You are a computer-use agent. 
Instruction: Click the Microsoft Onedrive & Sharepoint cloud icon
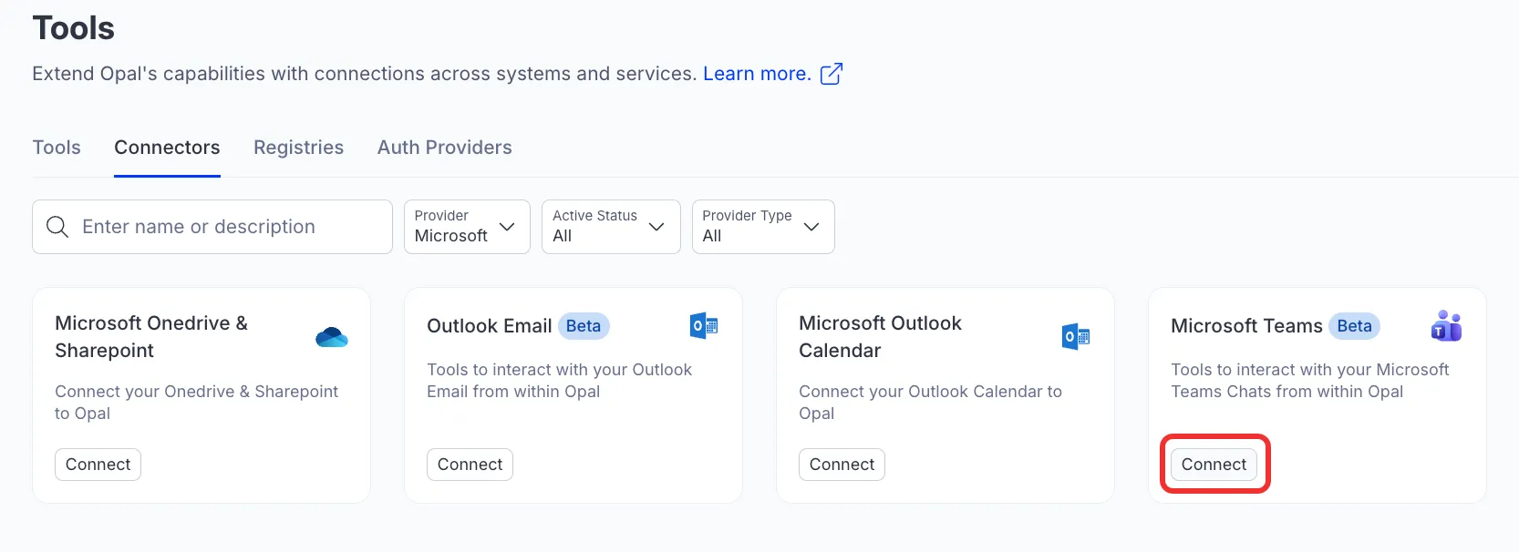point(332,337)
